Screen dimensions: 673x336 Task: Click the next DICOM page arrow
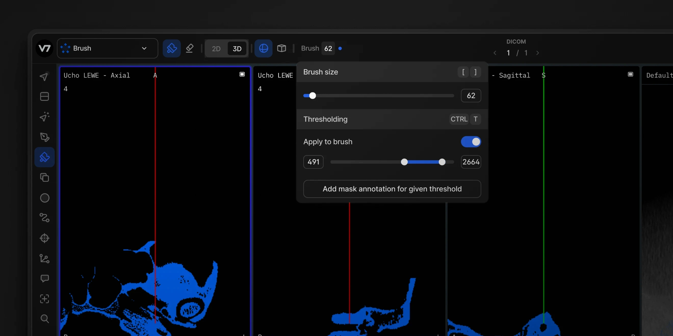538,53
